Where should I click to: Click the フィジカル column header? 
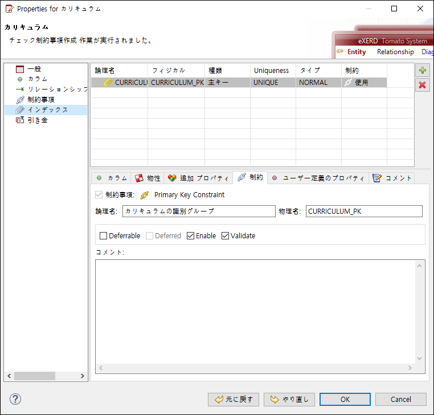pos(177,70)
